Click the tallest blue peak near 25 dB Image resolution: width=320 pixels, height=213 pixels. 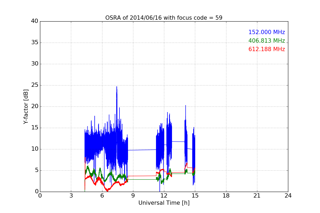pyautogui.click(x=117, y=87)
